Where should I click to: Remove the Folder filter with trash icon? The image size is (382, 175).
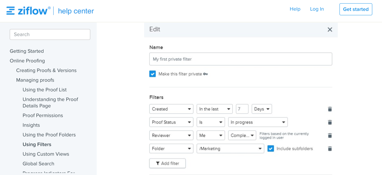(330, 149)
